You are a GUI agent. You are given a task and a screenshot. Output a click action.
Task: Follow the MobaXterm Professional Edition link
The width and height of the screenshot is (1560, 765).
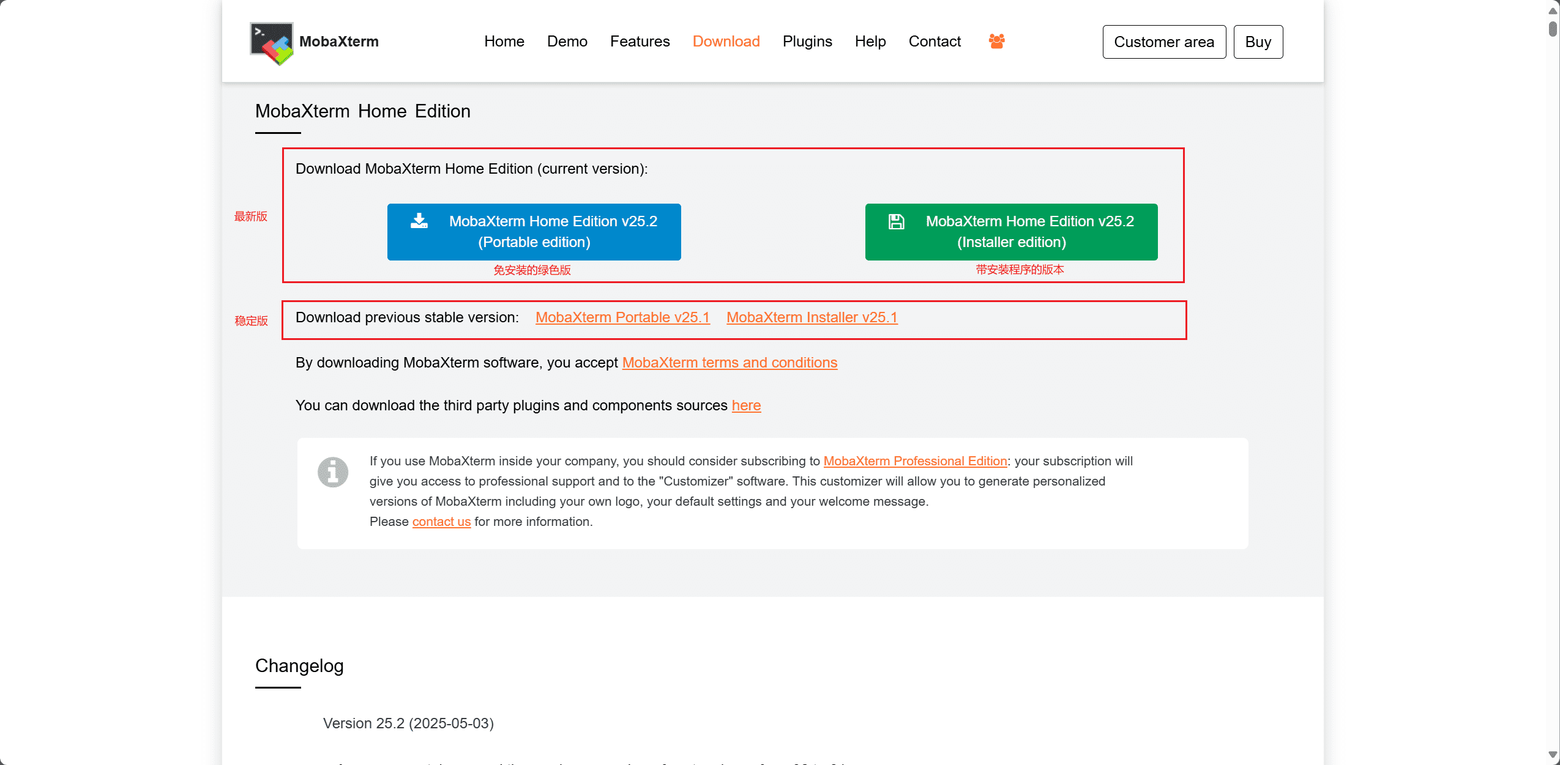915,461
